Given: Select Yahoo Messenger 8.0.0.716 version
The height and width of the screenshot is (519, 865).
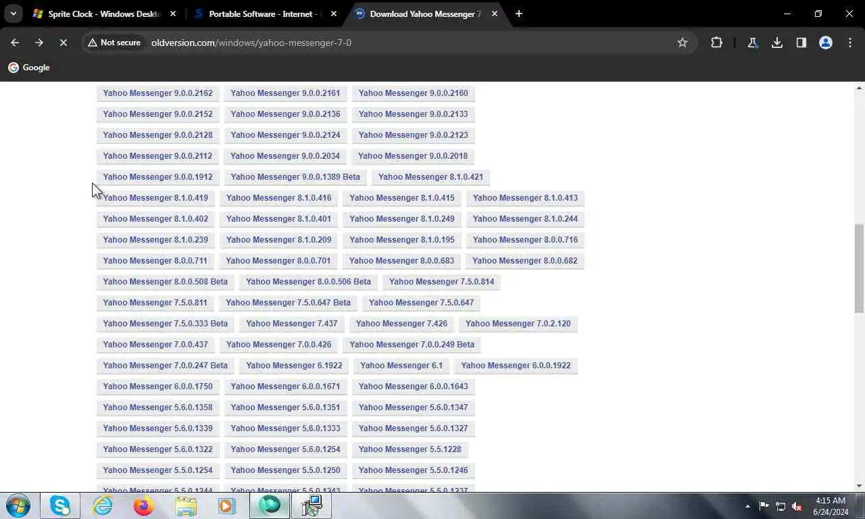Looking at the screenshot, I should click(x=525, y=240).
